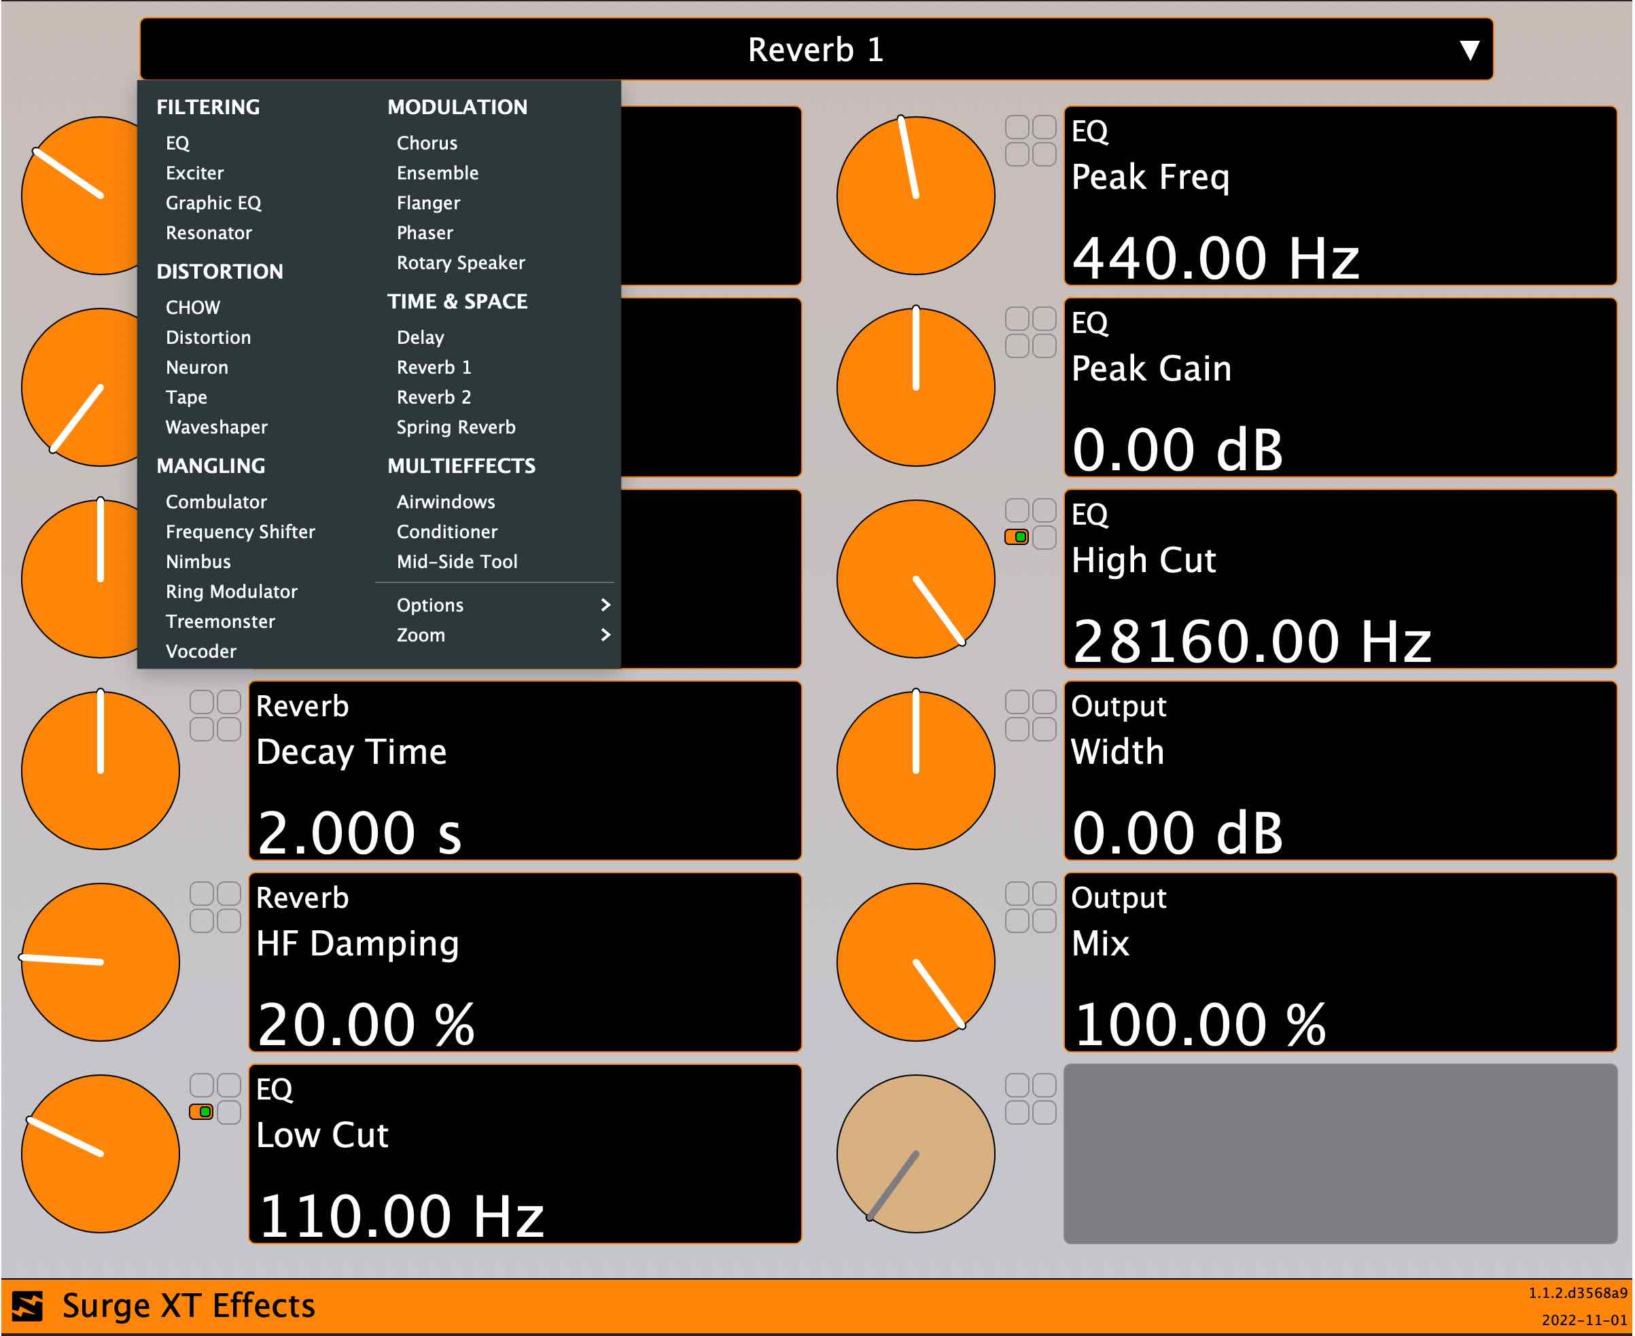Choose Rotary Speaker effect in menu
Viewport: 1635px width, 1336px height.
[460, 262]
